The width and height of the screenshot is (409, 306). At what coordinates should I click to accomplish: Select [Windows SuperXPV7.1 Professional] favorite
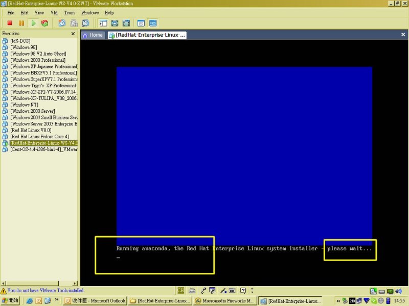coord(43,79)
